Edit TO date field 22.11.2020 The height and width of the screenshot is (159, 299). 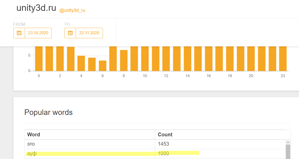coord(89,33)
